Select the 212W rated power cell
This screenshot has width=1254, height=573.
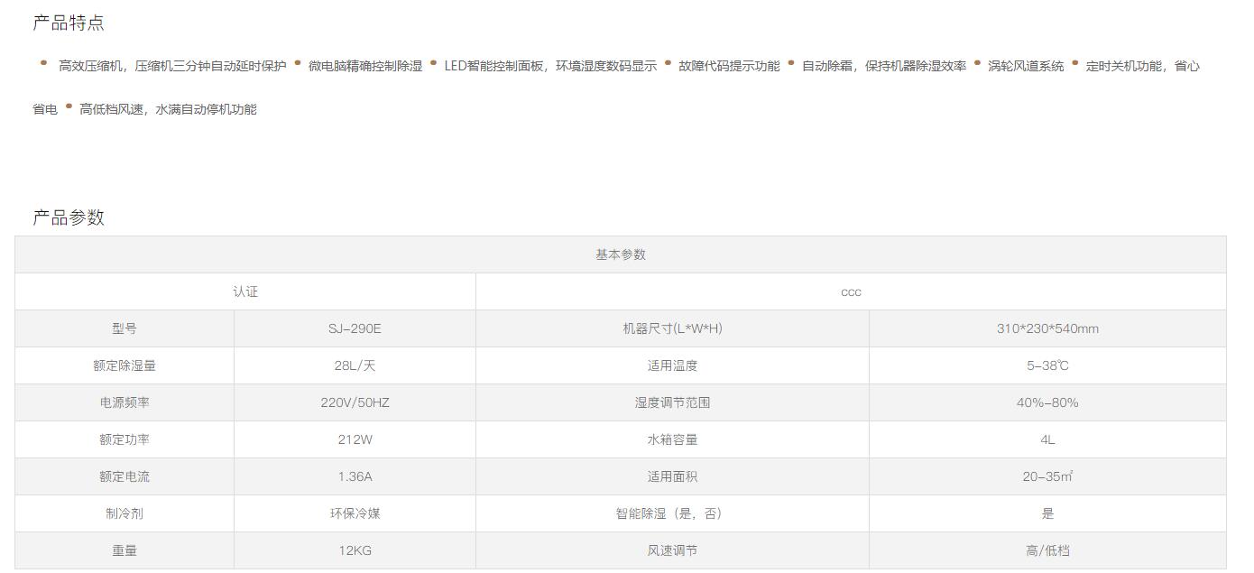pos(355,439)
